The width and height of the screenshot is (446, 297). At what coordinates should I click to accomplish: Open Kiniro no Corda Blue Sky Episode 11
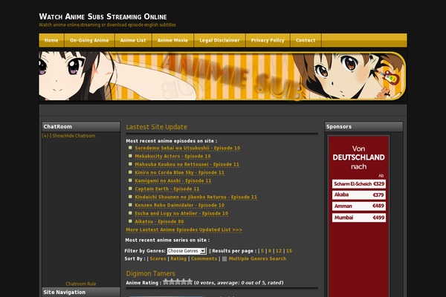[x=179, y=172]
